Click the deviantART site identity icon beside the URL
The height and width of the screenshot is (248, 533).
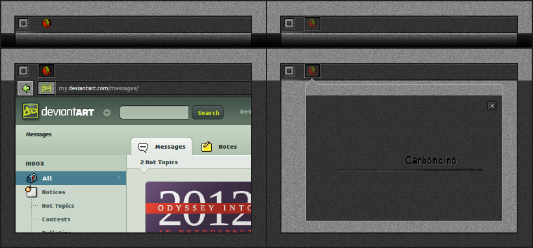pos(46,88)
